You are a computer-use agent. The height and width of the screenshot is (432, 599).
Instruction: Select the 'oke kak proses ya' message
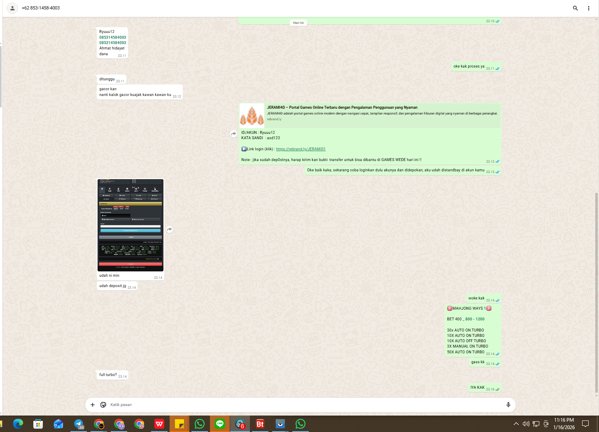click(476, 67)
